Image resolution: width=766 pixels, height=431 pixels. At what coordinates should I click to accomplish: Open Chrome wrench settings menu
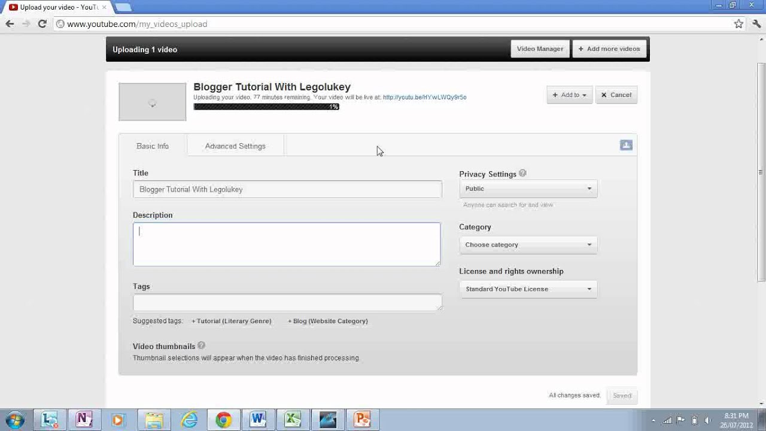click(x=756, y=24)
